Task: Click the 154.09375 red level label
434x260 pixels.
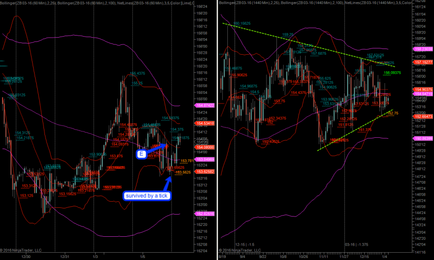Action: (120, 144)
